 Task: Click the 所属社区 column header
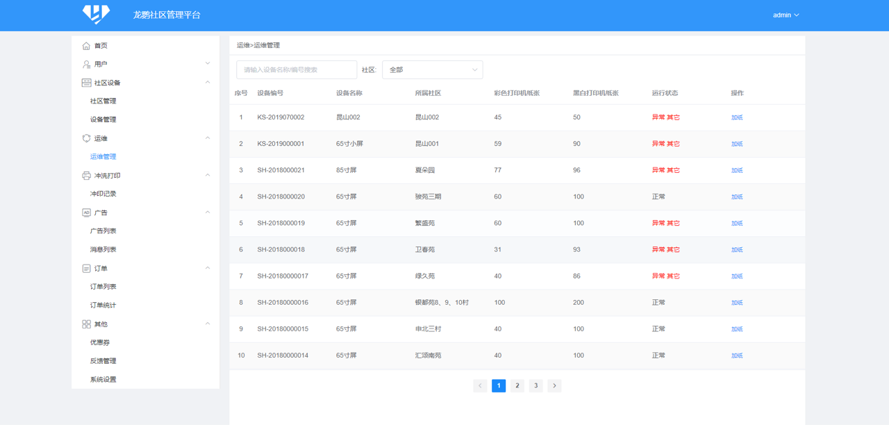click(x=428, y=93)
